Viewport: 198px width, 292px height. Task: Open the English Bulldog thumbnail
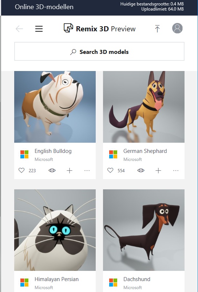click(x=55, y=107)
